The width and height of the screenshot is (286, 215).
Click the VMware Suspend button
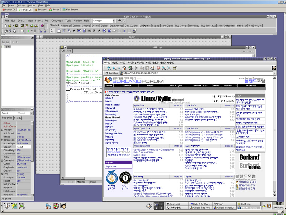[40, 10]
